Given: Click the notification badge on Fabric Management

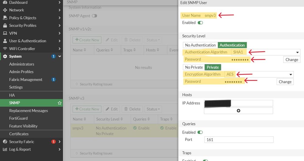Looking at the screenshot, I should 54,80.
